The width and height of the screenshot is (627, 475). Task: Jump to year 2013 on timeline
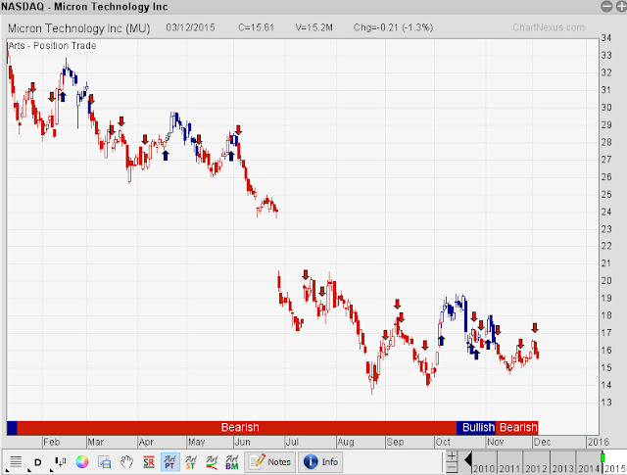pos(562,468)
